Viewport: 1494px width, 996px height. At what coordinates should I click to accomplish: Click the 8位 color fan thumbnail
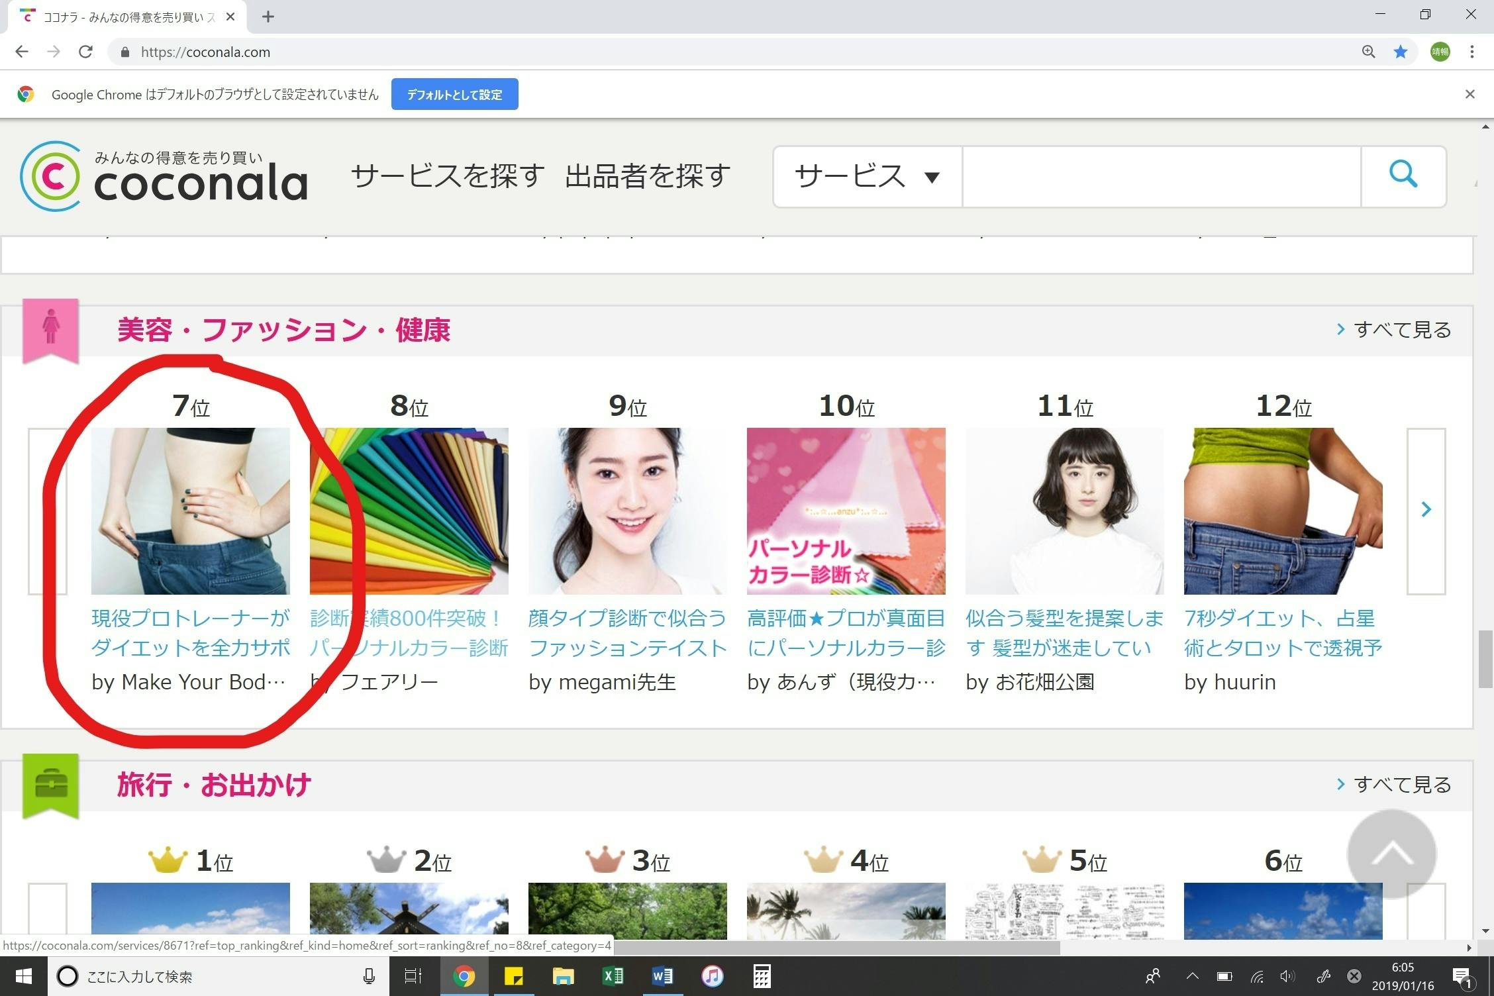(x=409, y=511)
